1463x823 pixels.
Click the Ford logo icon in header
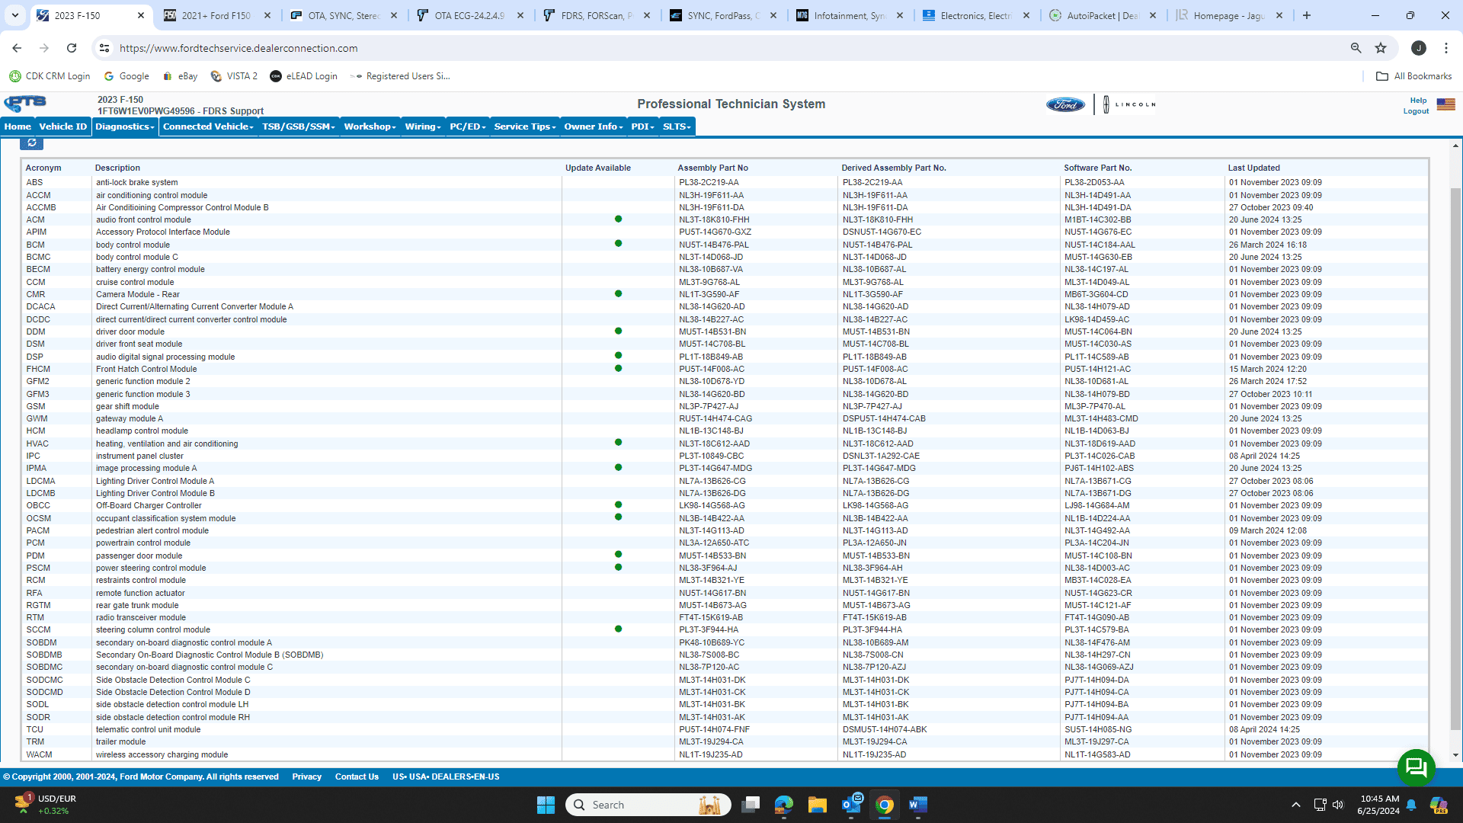[1065, 104]
